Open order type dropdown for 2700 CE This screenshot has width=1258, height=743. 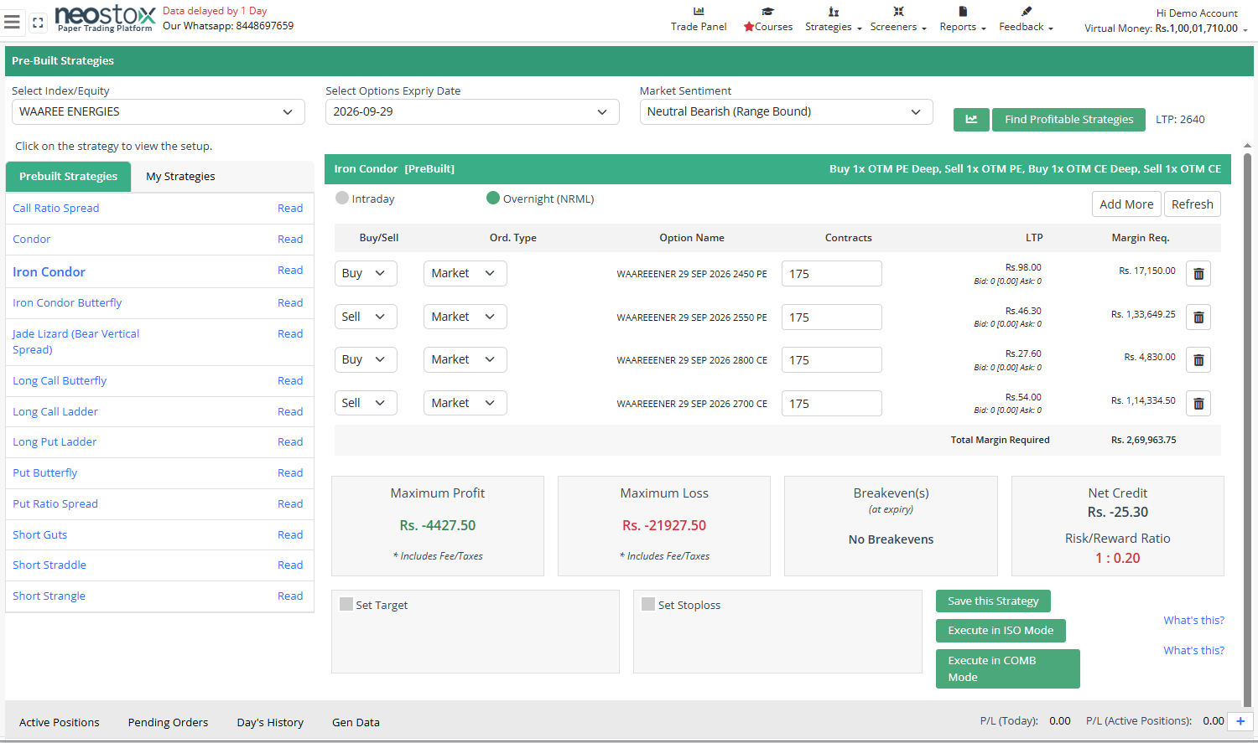(465, 403)
